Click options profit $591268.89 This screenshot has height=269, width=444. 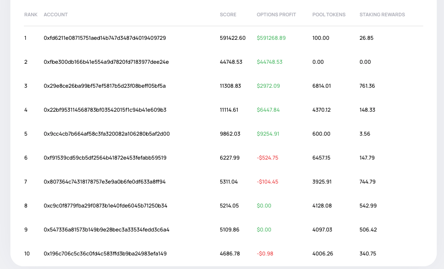pos(271,38)
